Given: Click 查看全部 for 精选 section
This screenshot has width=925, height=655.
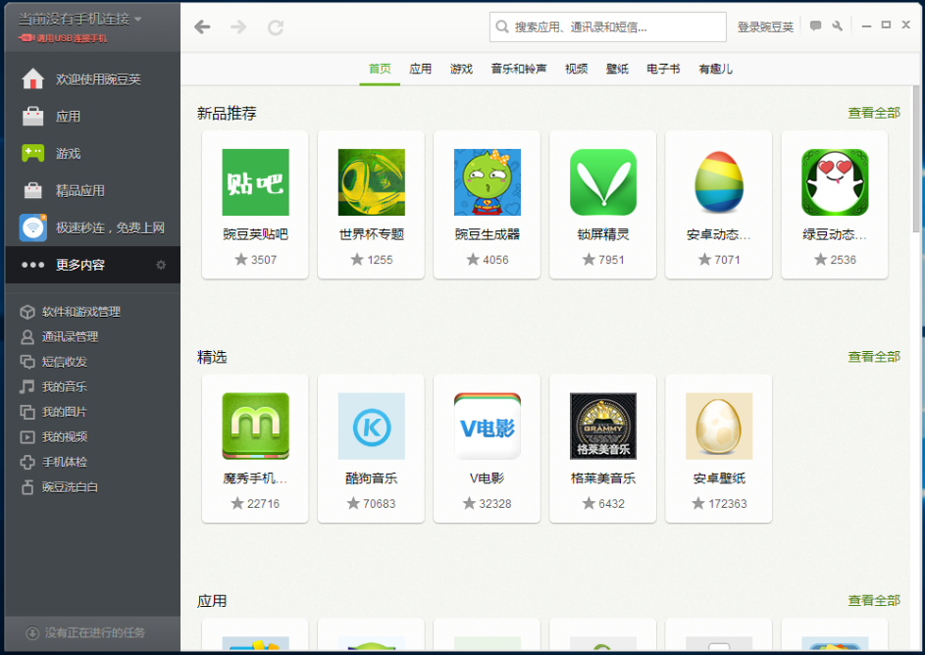Looking at the screenshot, I should click(874, 357).
